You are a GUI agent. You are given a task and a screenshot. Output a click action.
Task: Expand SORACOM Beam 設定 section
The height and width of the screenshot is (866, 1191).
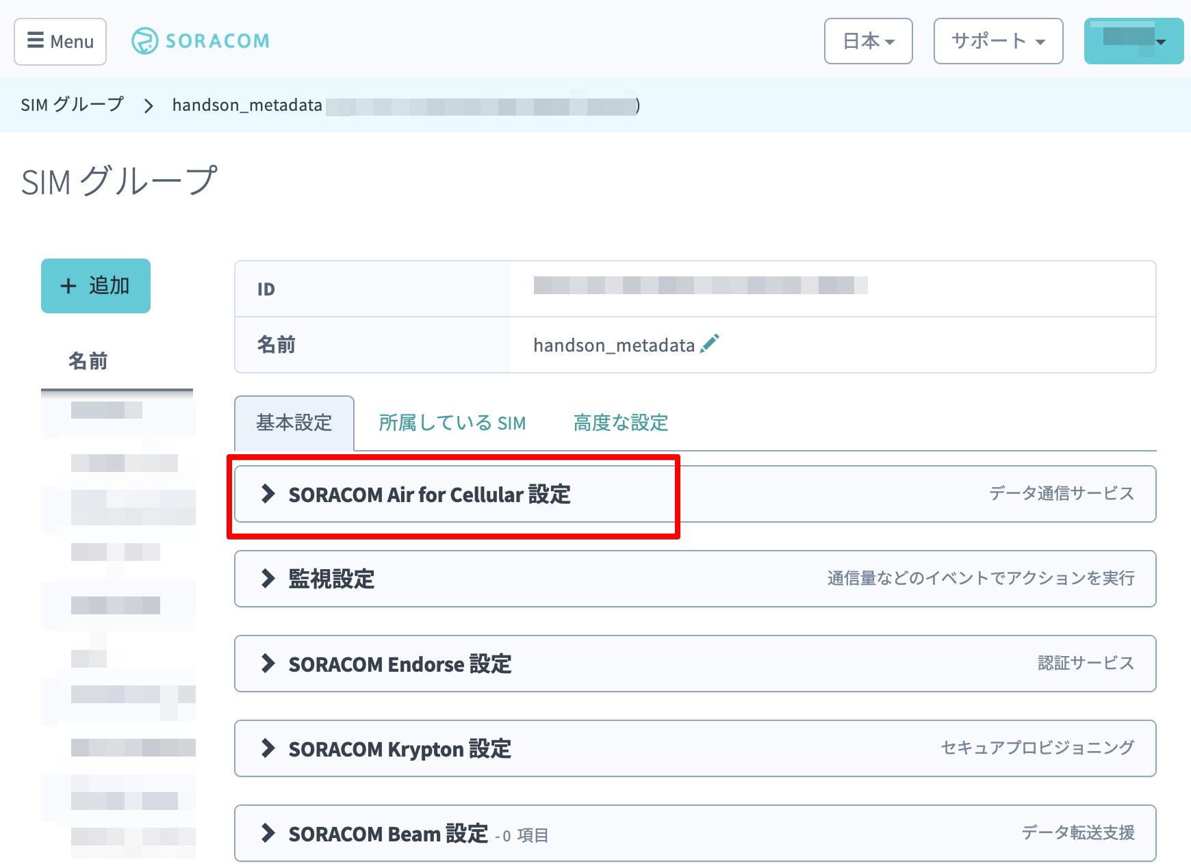click(695, 833)
